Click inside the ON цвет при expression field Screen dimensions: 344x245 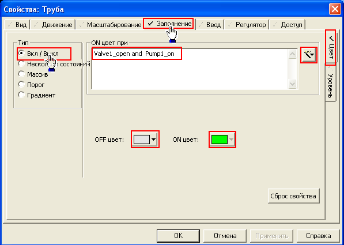click(x=190, y=69)
